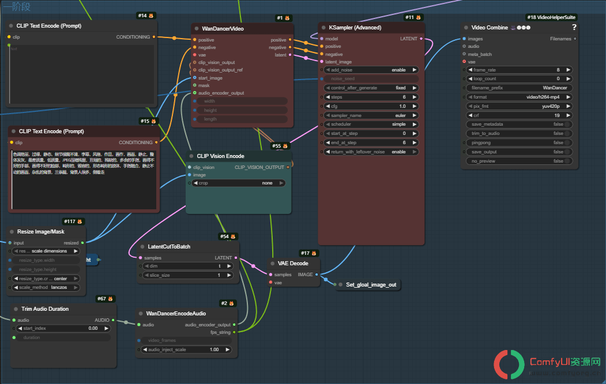Collapse the KSampler (Advanced) node title dot

point(323,28)
